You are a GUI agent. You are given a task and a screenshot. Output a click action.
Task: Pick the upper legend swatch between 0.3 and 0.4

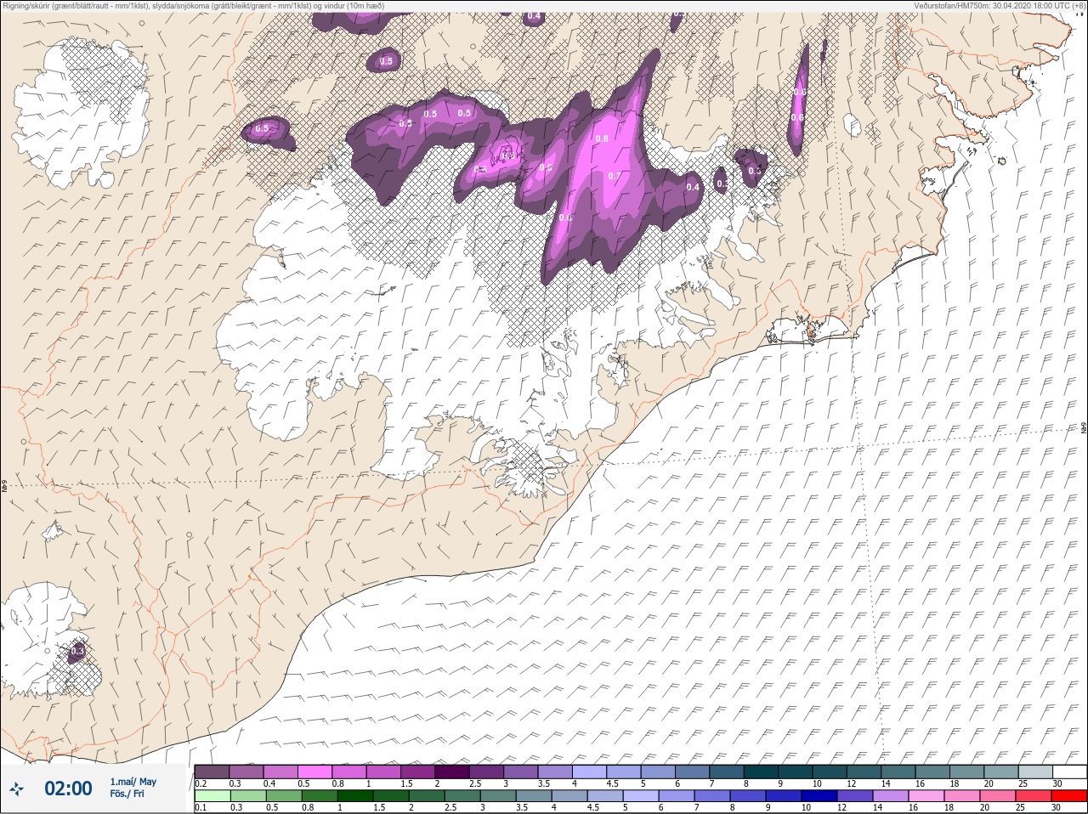pyautogui.click(x=246, y=772)
